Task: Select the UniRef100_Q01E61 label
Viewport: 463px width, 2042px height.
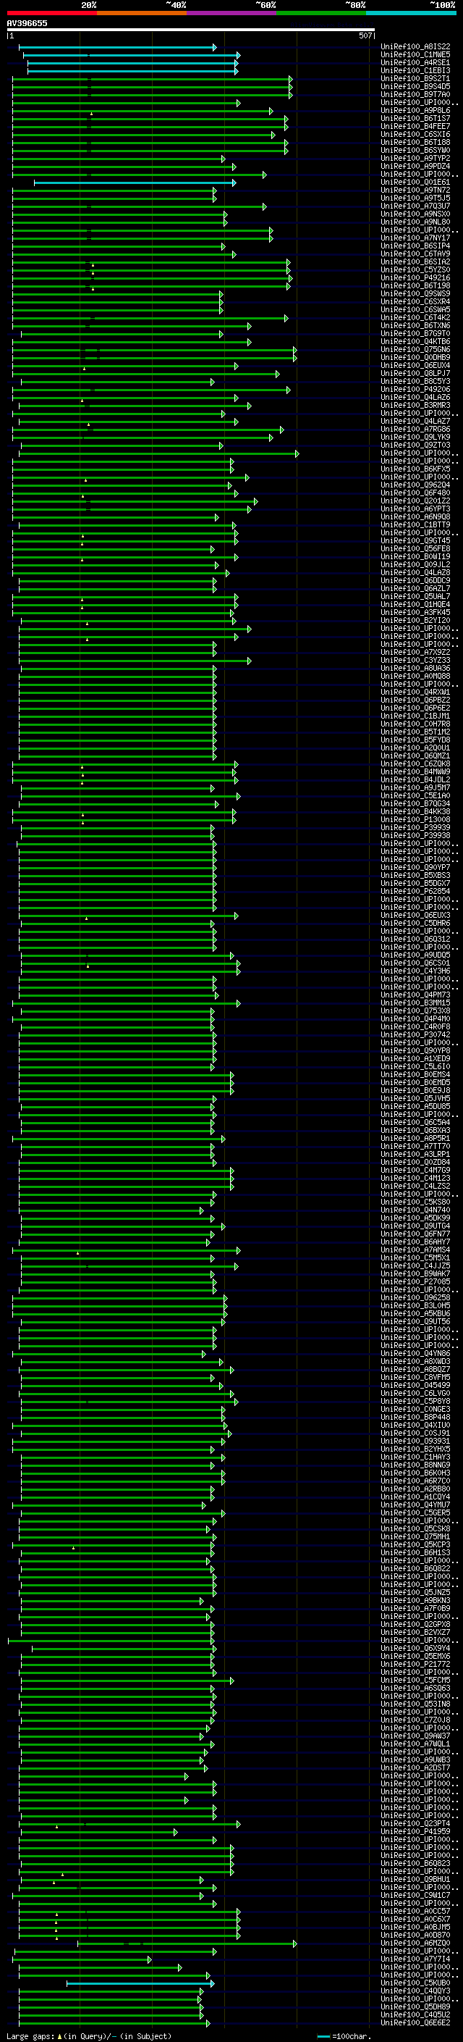Action: click(x=415, y=183)
